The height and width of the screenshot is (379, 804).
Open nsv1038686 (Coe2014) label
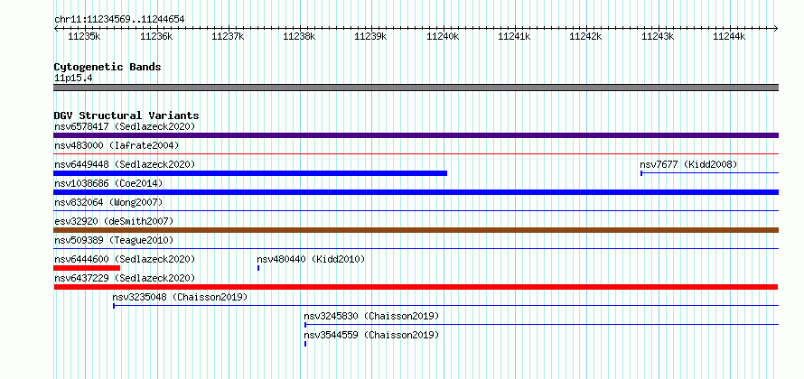tap(108, 183)
